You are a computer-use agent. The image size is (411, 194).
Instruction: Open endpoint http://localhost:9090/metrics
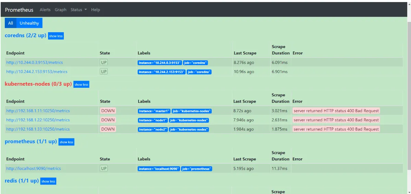click(x=34, y=168)
